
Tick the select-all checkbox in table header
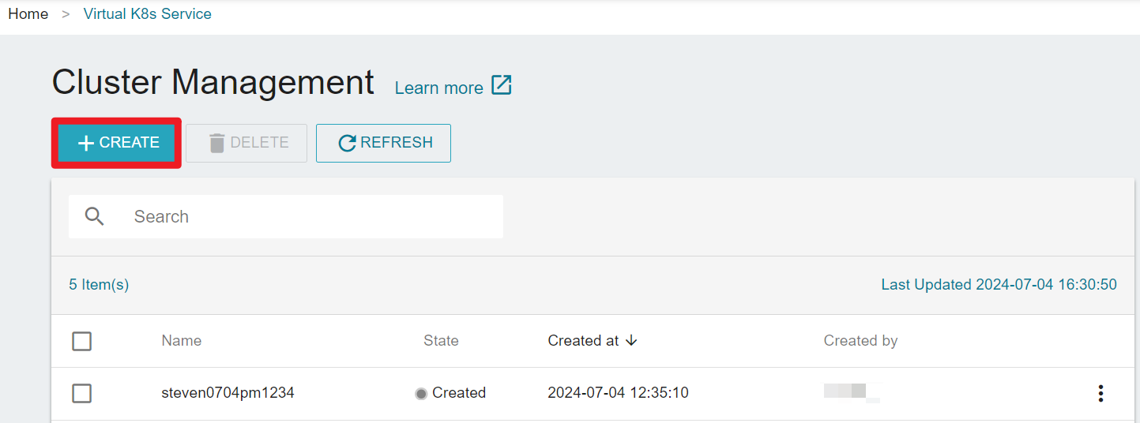81,341
